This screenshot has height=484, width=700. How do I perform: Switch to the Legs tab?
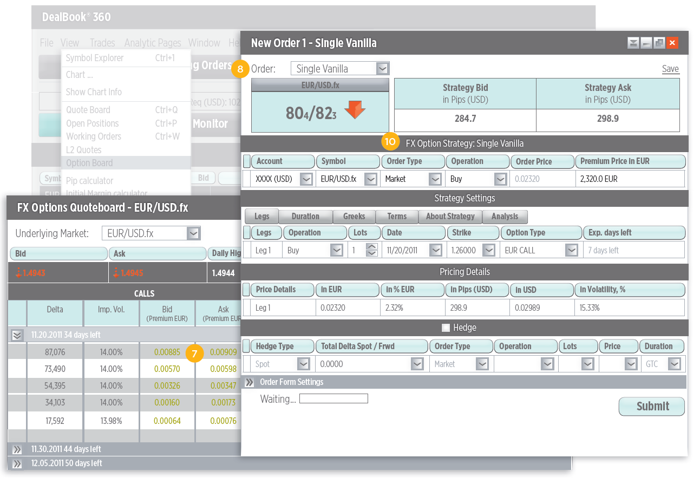(261, 217)
